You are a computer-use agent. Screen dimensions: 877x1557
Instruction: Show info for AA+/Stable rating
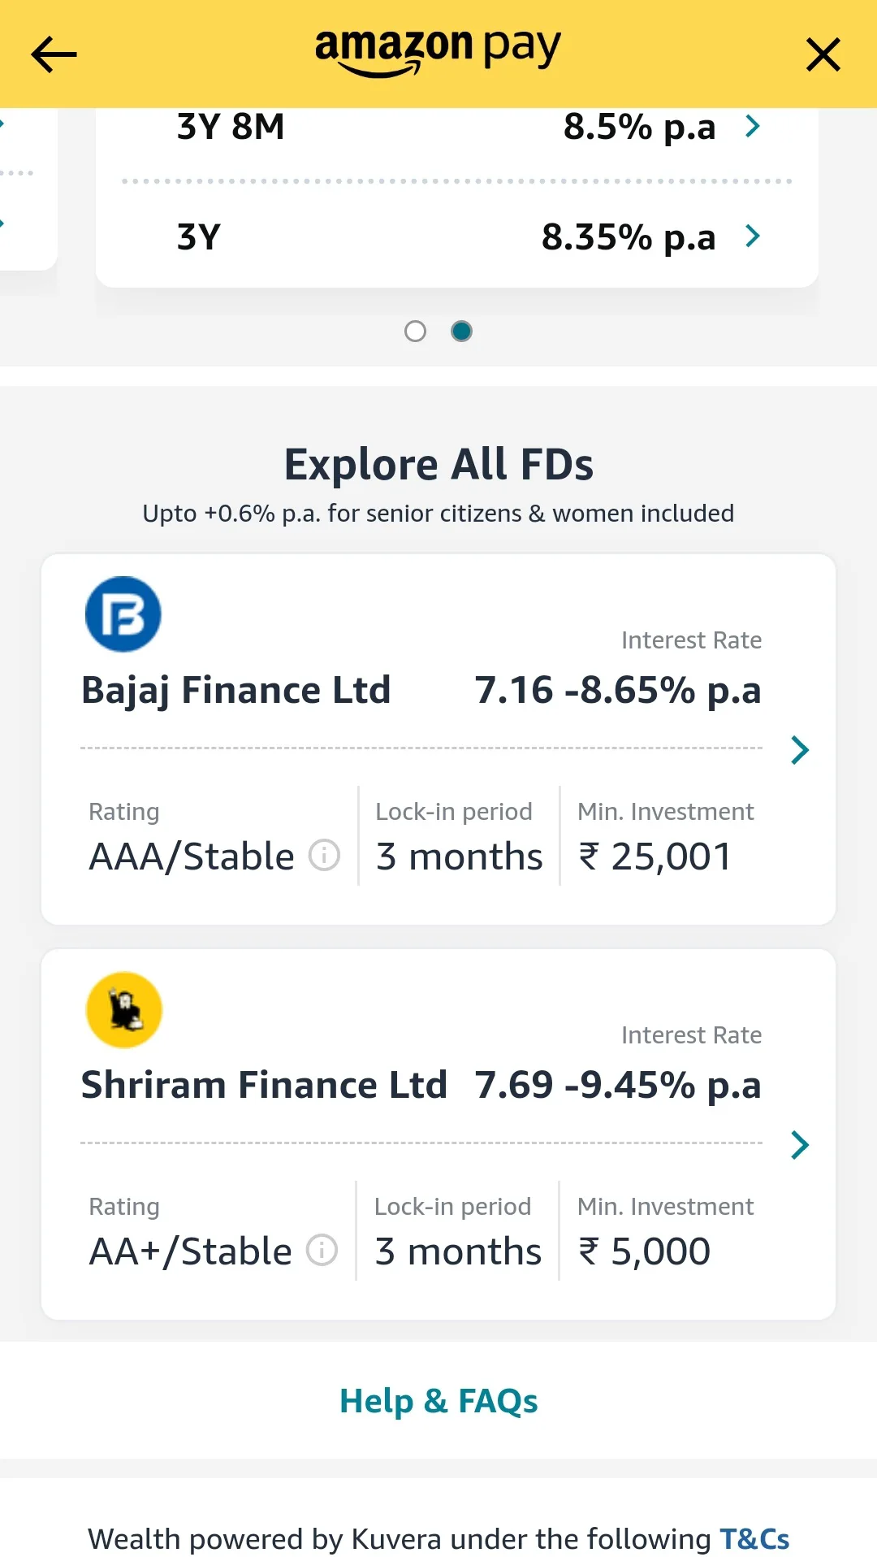(322, 1251)
